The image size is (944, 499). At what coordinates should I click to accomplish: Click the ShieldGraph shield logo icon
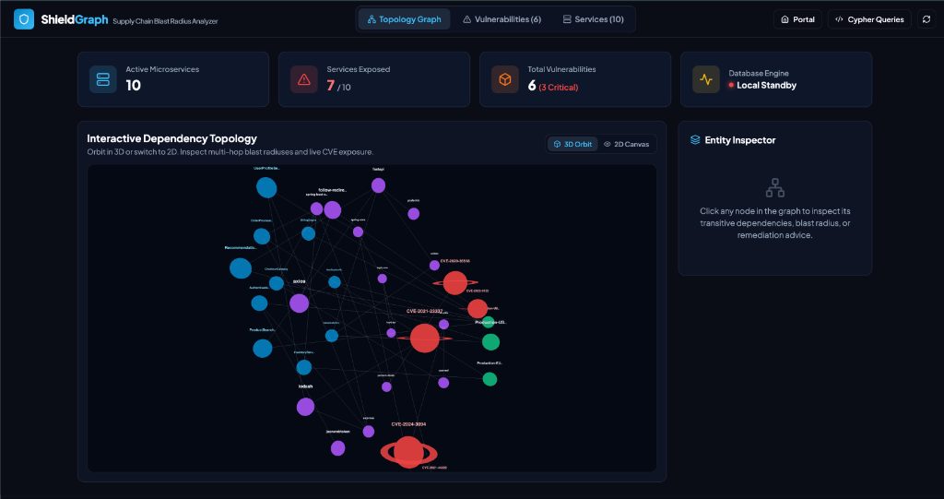click(x=23, y=19)
